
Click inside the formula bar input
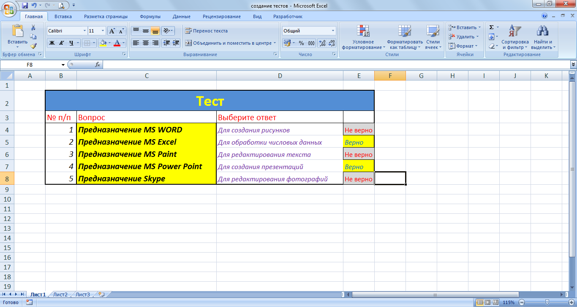(x=336, y=65)
